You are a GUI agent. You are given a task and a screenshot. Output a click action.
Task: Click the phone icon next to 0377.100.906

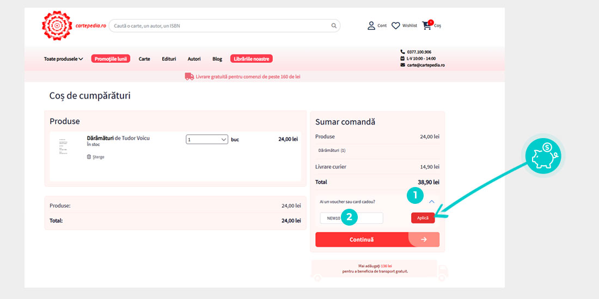pyautogui.click(x=402, y=52)
